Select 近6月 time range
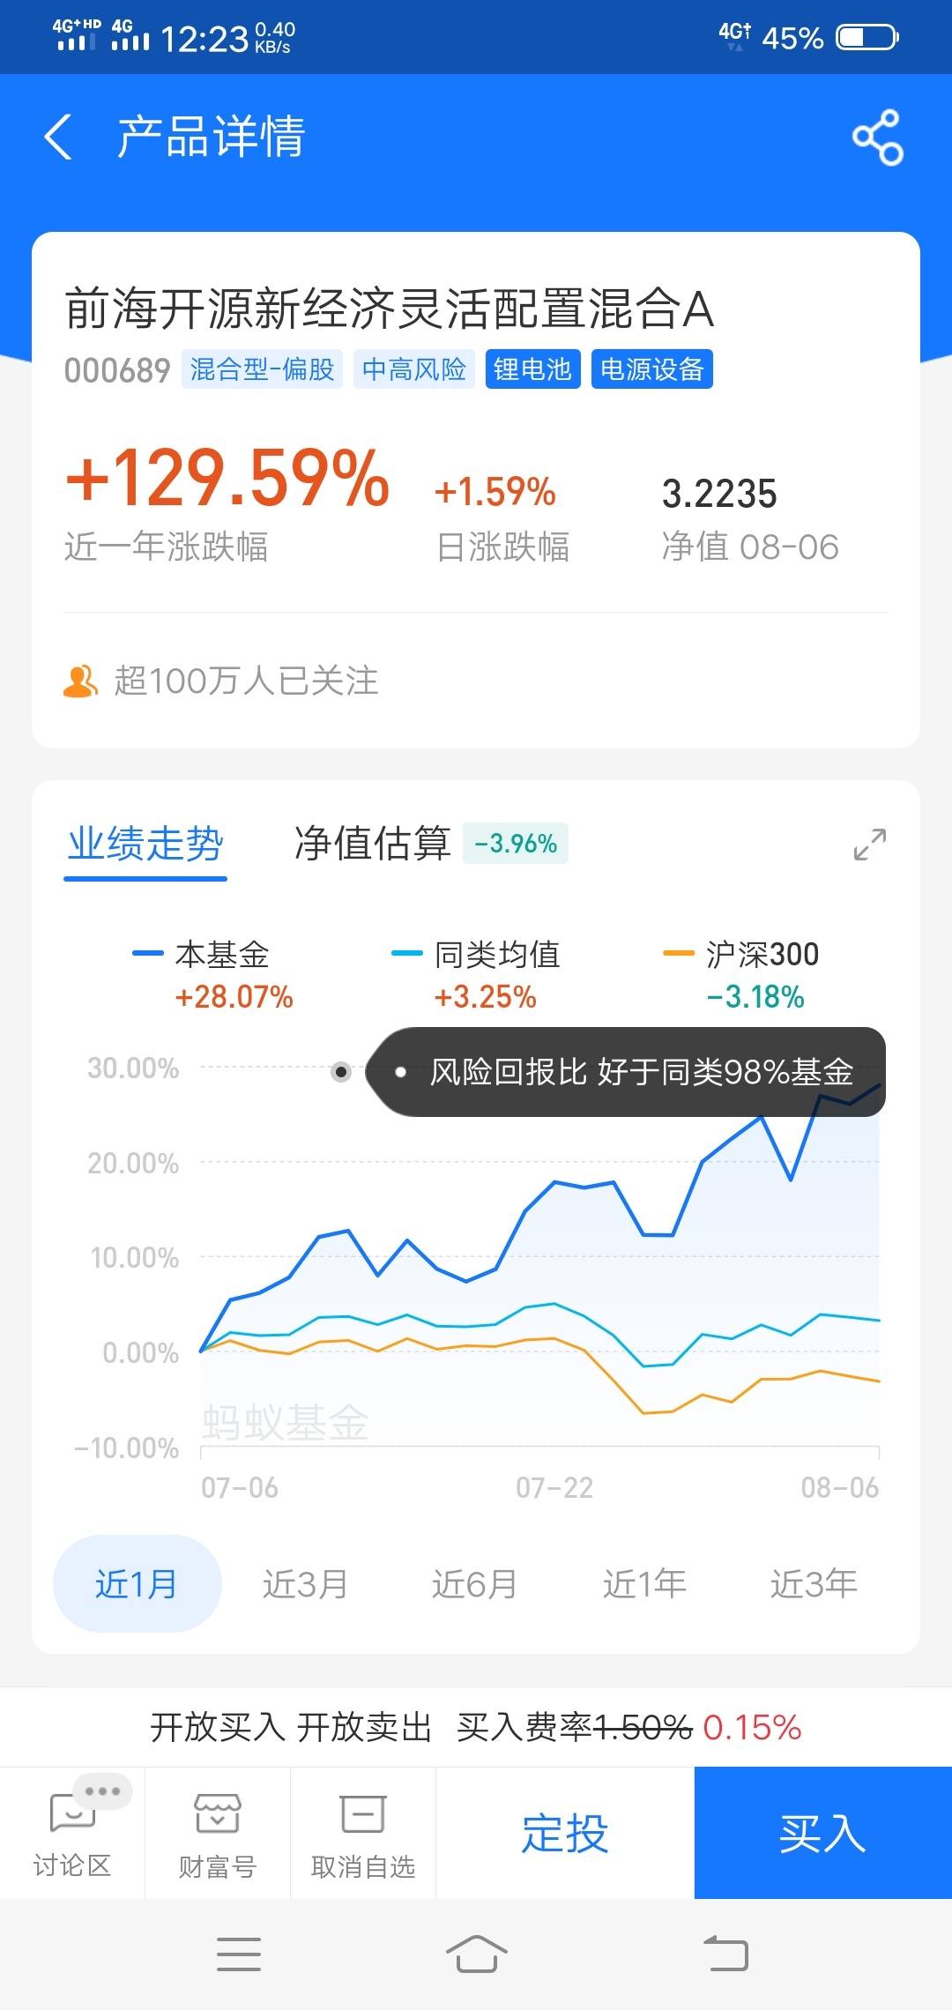Viewport: 952px width, 2010px height. 474,1584
